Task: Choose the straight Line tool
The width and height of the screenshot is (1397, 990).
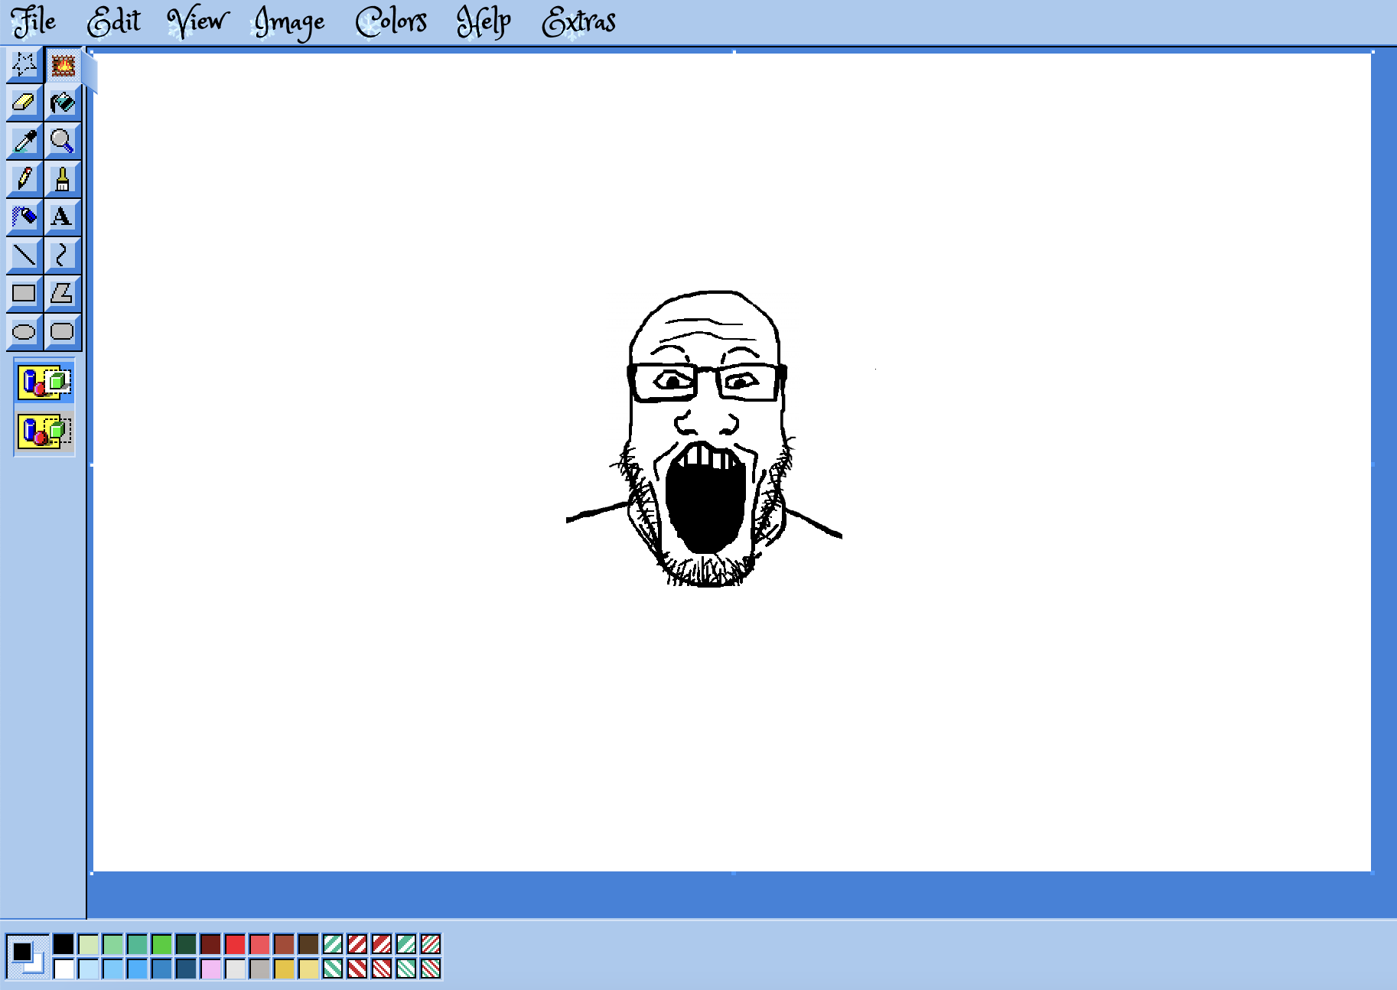Action: pos(24,256)
